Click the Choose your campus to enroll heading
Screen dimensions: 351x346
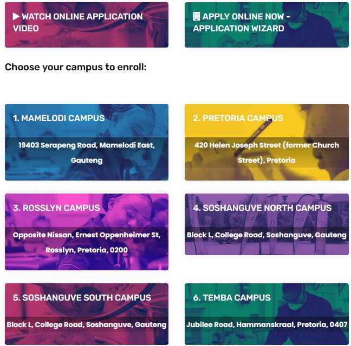point(76,68)
